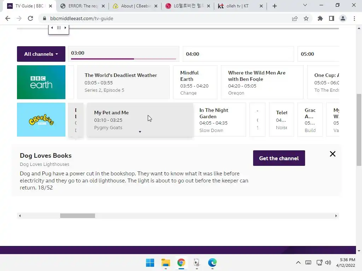Close the ERROR tab
The width and height of the screenshot is (362, 271).
(103, 6)
